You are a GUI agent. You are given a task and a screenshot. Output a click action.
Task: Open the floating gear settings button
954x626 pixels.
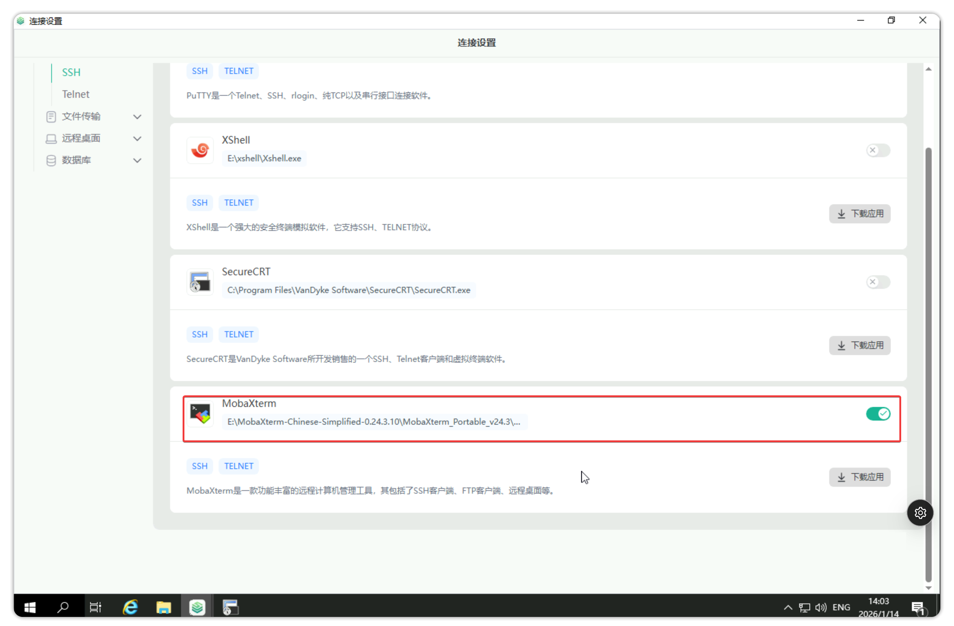[920, 513]
